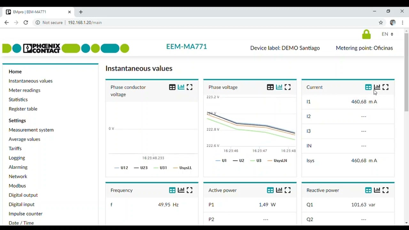Image resolution: width=409 pixels, height=230 pixels.
Task: Open Modbus settings
Action: 17,185
